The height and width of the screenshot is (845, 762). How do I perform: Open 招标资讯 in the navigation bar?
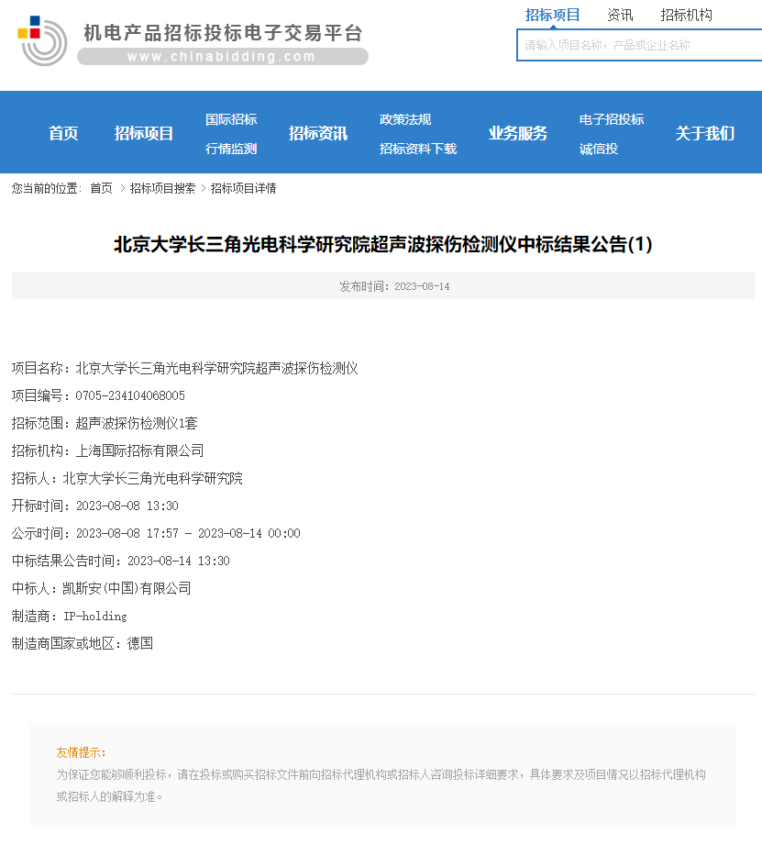pyautogui.click(x=318, y=133)
